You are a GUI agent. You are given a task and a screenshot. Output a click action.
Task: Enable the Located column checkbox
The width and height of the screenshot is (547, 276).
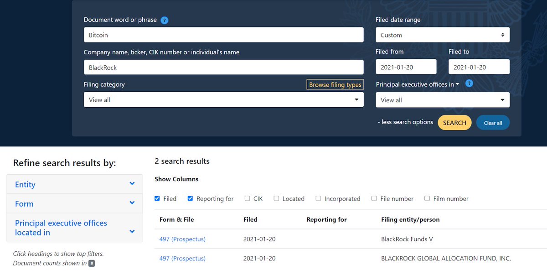click(x=276, y=198)
